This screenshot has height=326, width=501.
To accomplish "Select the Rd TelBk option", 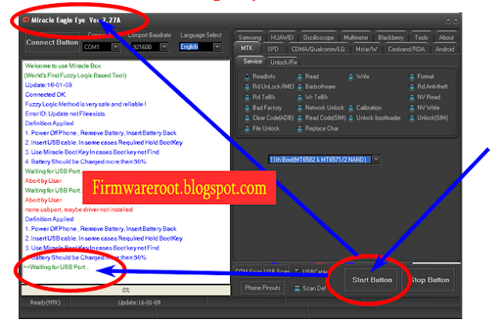I will pyautogui.click(x=260, y=97).
